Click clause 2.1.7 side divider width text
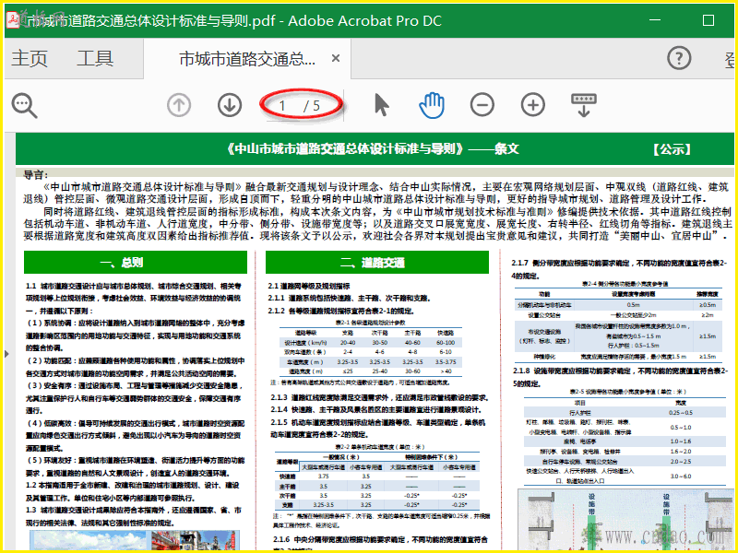 click(x=619, y=269)
